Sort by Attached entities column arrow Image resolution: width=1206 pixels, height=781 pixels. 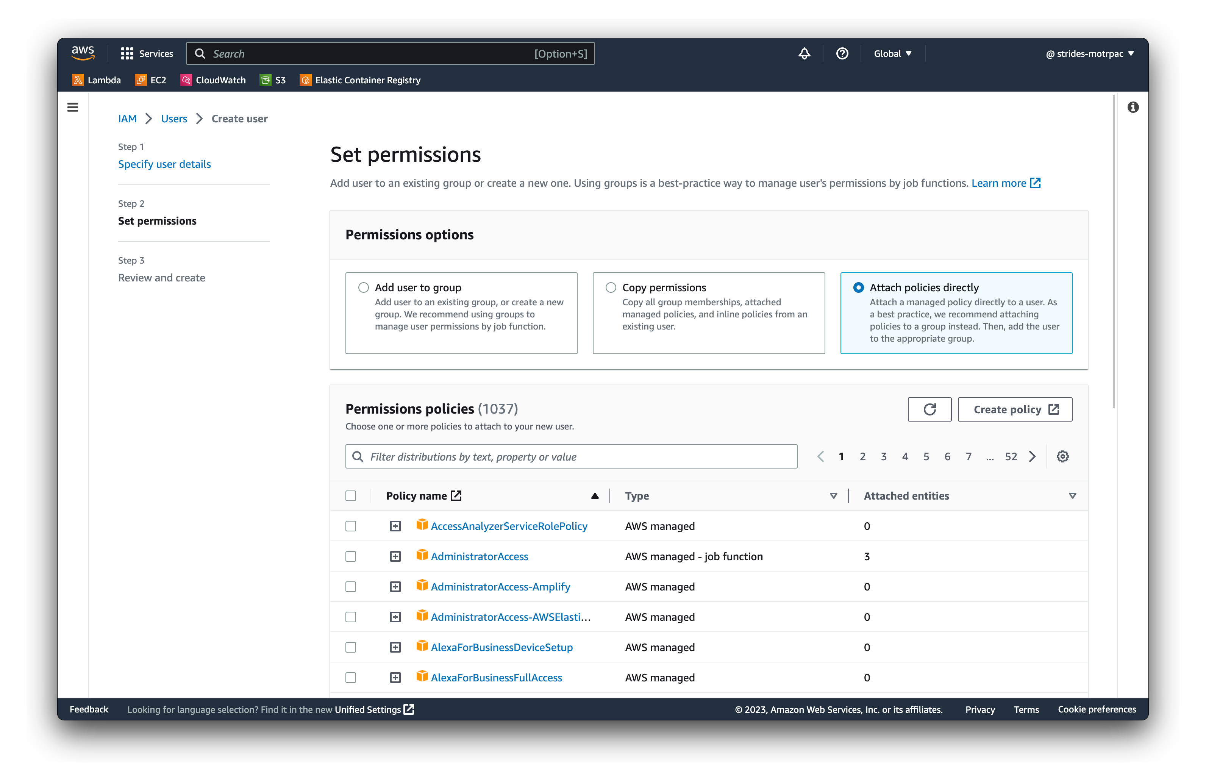point(1072,496)
